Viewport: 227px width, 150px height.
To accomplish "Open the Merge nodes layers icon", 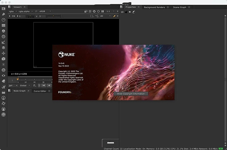I will (x=3, y=48).
